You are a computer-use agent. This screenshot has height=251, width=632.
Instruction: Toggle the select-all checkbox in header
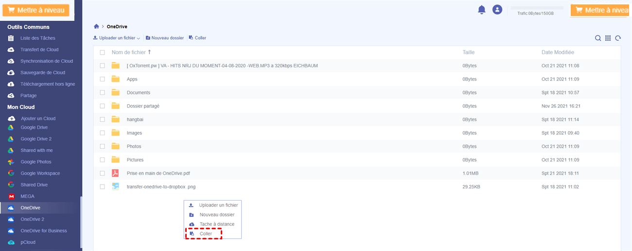[x=102, y=52]
